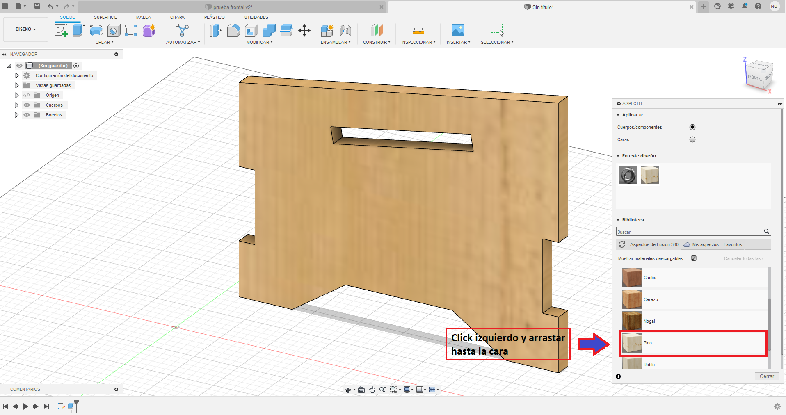Click the Create Form purple icon

pos(149,30)
